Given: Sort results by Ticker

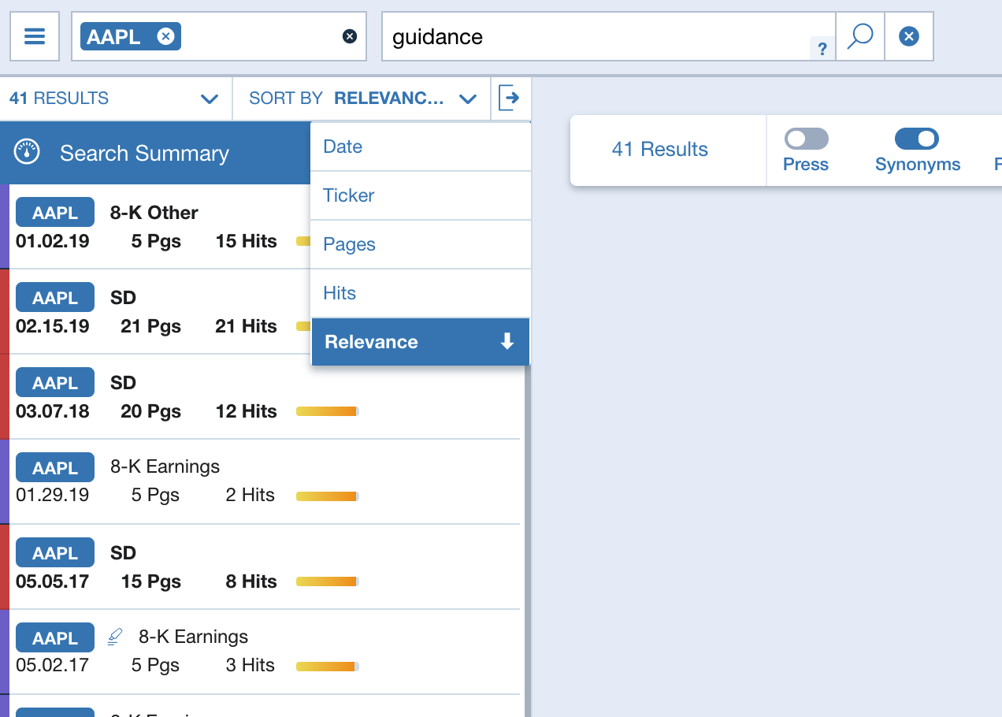Looking at the screenshot, I should click(421, 195).
